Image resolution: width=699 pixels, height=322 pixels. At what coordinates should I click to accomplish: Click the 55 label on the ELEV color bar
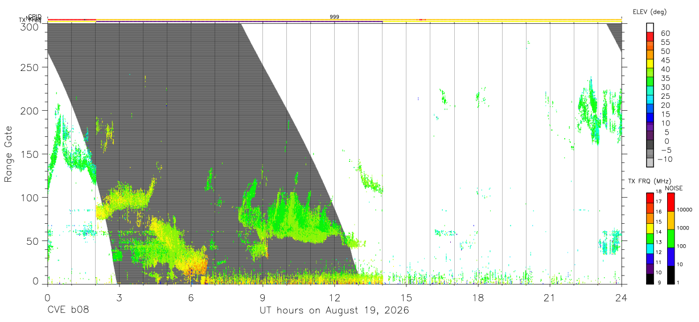click(x=665, y=42)
